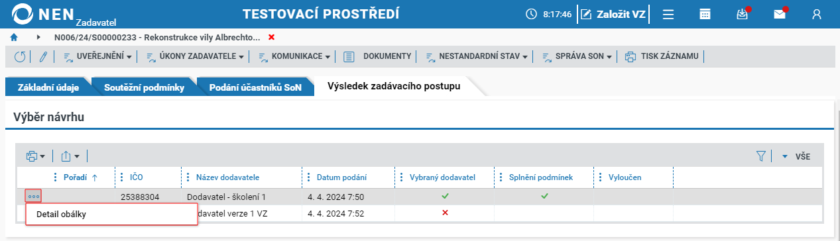This screenshot has width=840, height=241.
Task: Open Název dodavatele column options dots
Action: click(x=188, y=177)
